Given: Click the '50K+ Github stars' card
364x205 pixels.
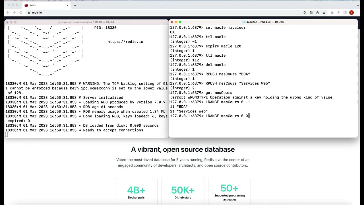Looking at the screenshot, I should [183, 191].
